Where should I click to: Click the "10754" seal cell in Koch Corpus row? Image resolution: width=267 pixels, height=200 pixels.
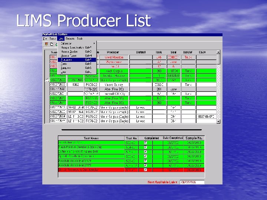click(174, 71)
